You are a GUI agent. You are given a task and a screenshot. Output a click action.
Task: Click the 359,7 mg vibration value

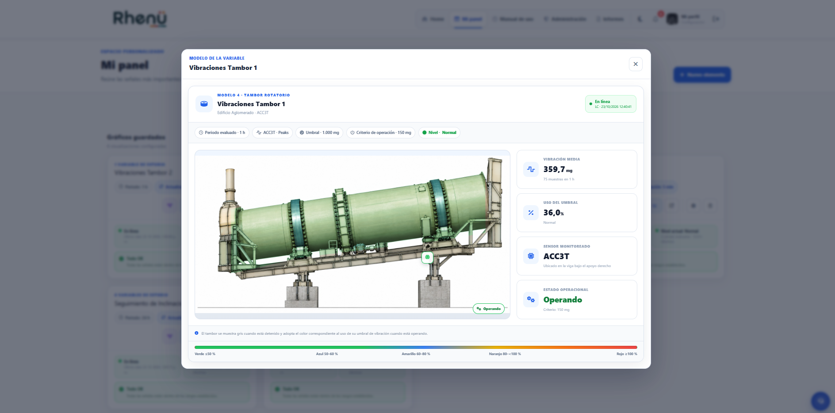click(x=558, y=169)
